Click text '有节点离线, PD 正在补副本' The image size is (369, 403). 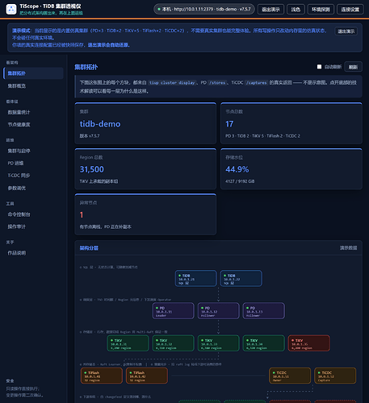click(x=106, y=227)
